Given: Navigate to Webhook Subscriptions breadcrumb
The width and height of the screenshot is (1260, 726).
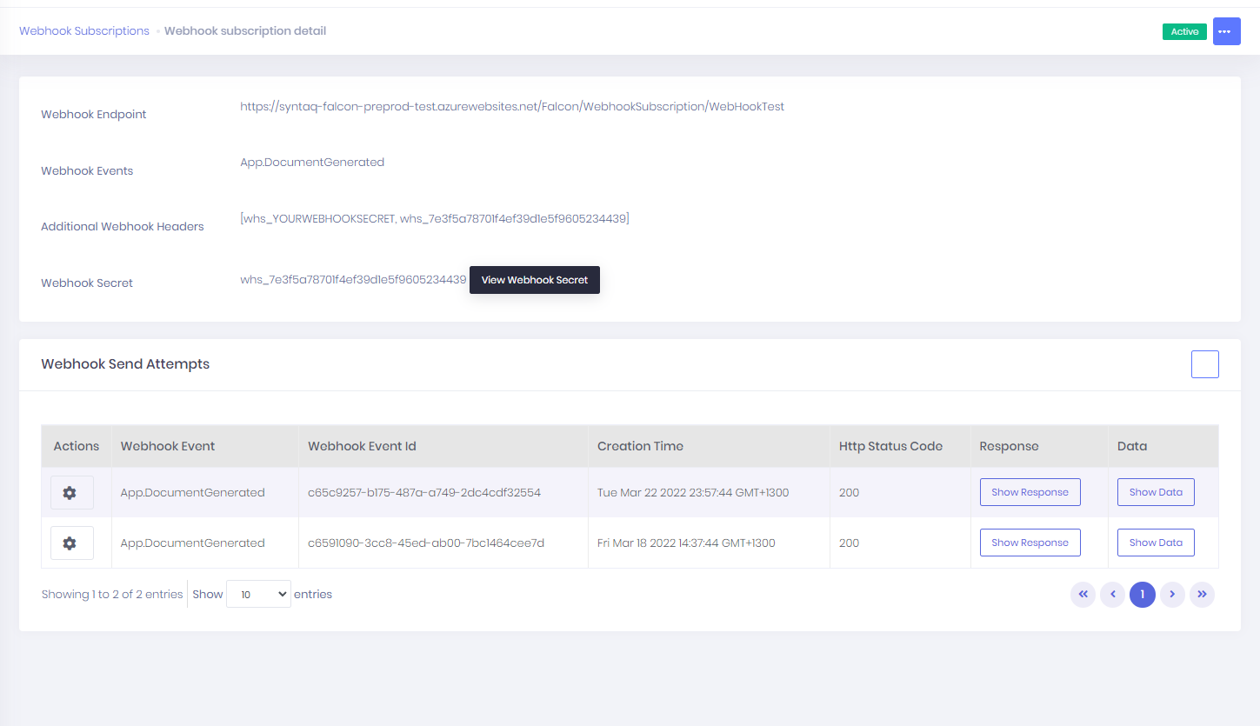Looking at the screenshot, I should 84,31.
